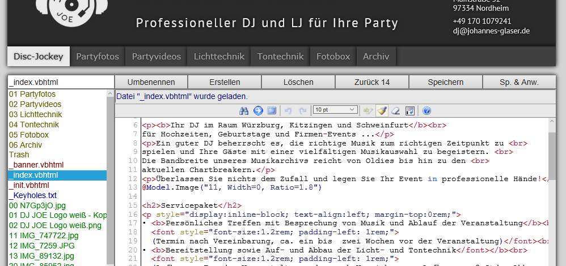Click line number 16 in the gutter
The image size is (566, 266).
tap(133, 214)
